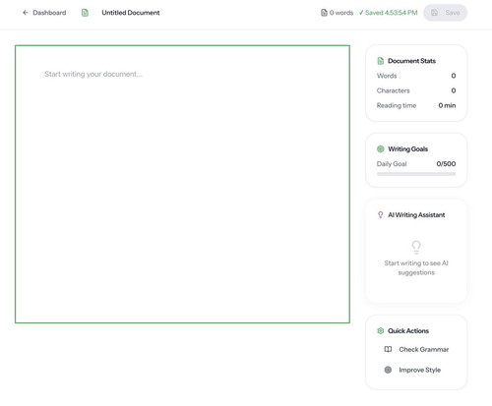
Task: Click the Daily Goal label
Action: click(392, 164)
